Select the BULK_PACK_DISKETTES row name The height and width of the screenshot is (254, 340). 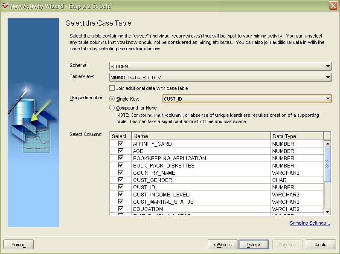click(201, 165)
